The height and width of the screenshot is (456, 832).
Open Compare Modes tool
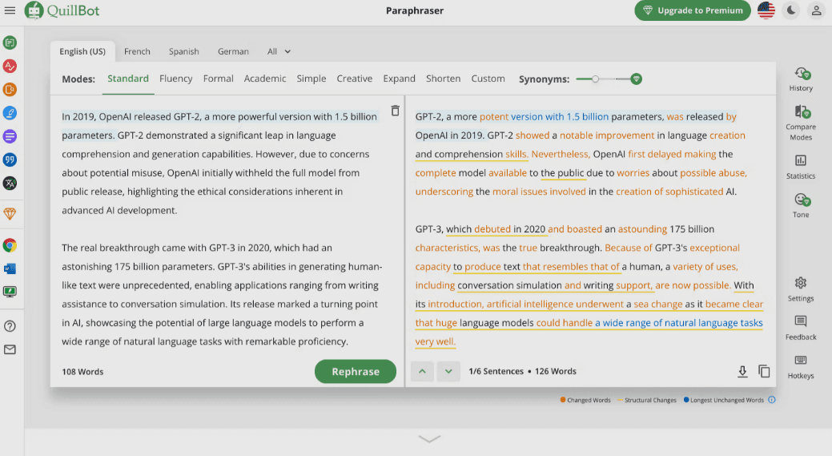pos(800,121)
